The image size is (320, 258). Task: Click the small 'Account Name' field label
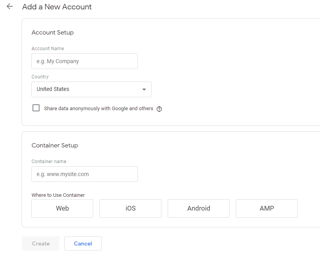click(47, 49)
